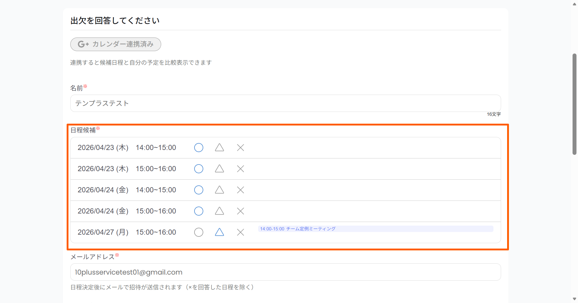Viewport: 578px width, 303px height.
Task: Click the 名前 input field
Action: [x=285, y=103]
